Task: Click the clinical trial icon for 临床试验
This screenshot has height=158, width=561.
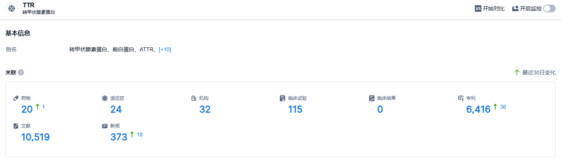Action: coord(283,98)
